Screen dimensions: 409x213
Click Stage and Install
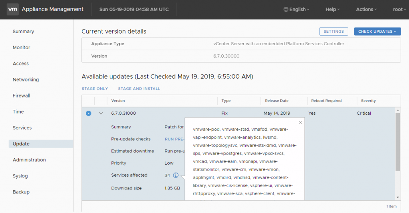(139, 89)
